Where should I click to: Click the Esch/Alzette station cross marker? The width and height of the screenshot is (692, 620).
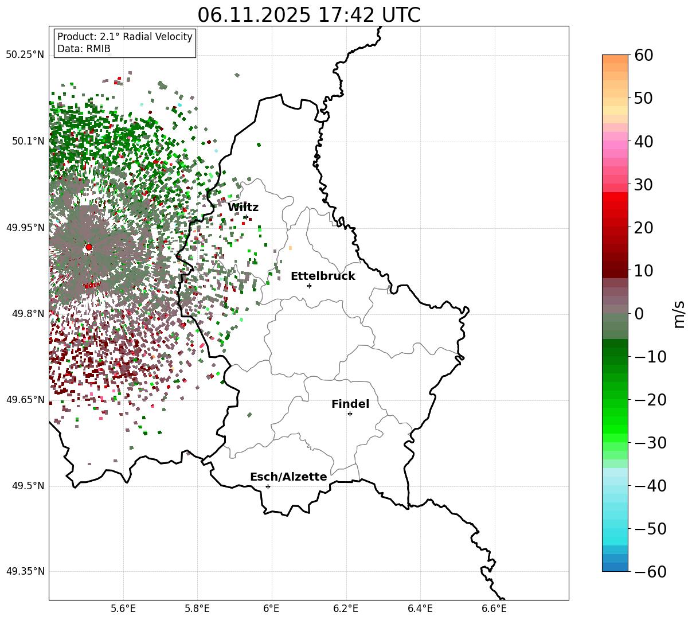click(x=268, y=486)
